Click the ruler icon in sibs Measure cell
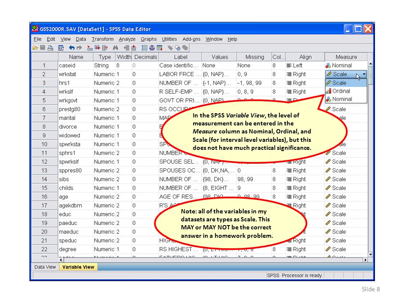Screen dimensions: 404x303 [x=328, y=179]
